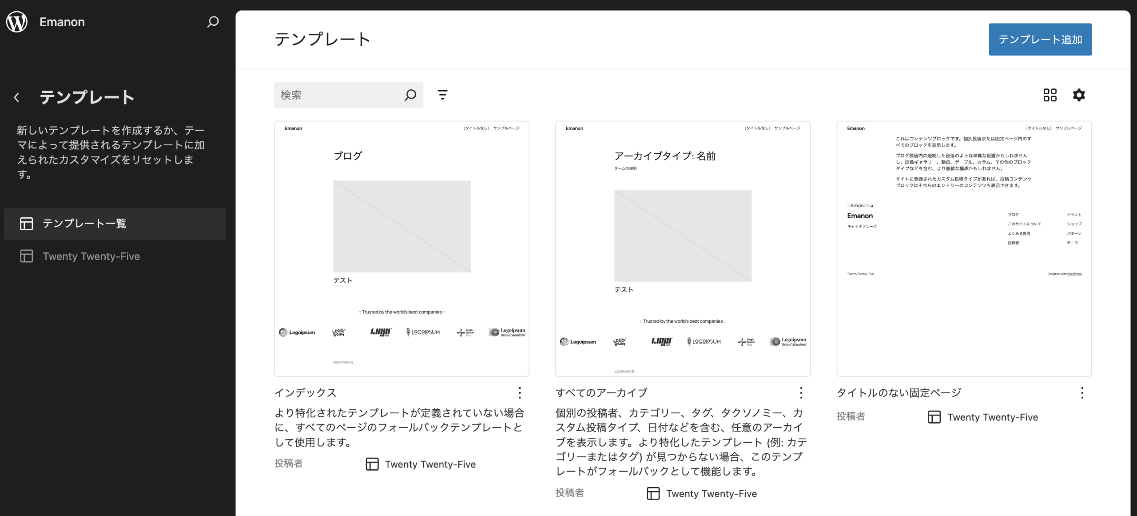
Task: Open view options gear icon
Action: pyautogui.click(x=1079, y=95)
